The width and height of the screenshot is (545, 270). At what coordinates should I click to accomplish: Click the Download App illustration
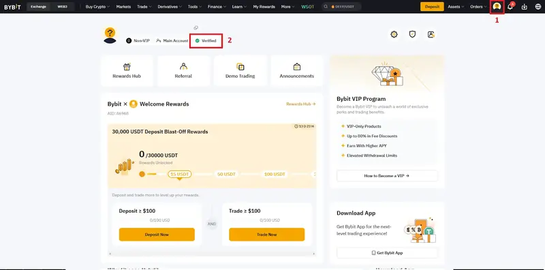click(x=420, y=230)
